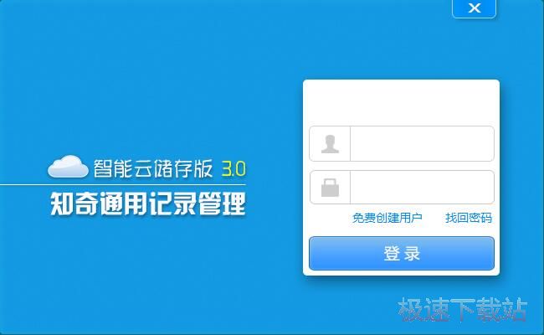Click the 极速 characters in the watermark

coord(423,309)
